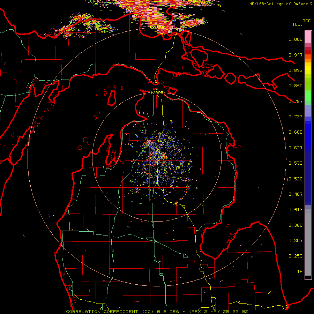Click the DCC product label
The height and width of the screenshot is (314, 314).
[x=306, y=21]
